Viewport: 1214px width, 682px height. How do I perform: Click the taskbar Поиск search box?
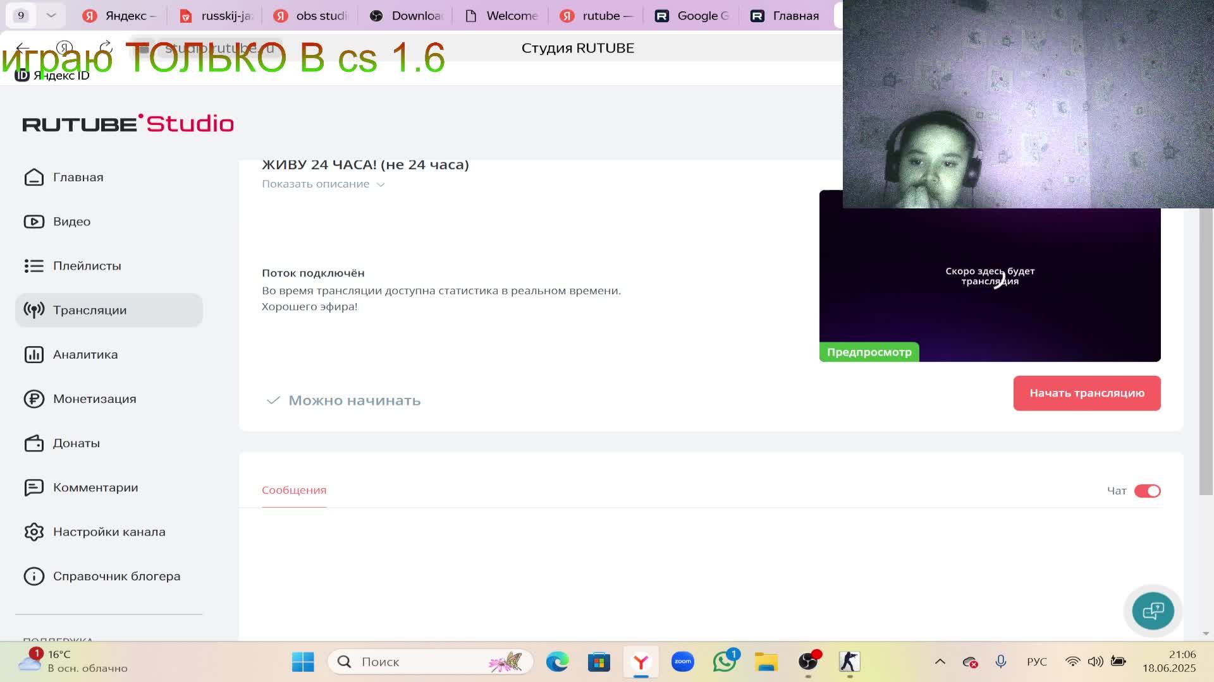click(431, 662)
